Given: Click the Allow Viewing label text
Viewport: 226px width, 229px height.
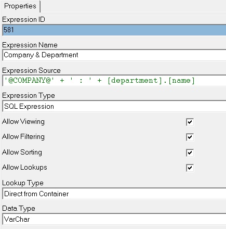Looking at the screenshot, I should [x=23, y=122].
